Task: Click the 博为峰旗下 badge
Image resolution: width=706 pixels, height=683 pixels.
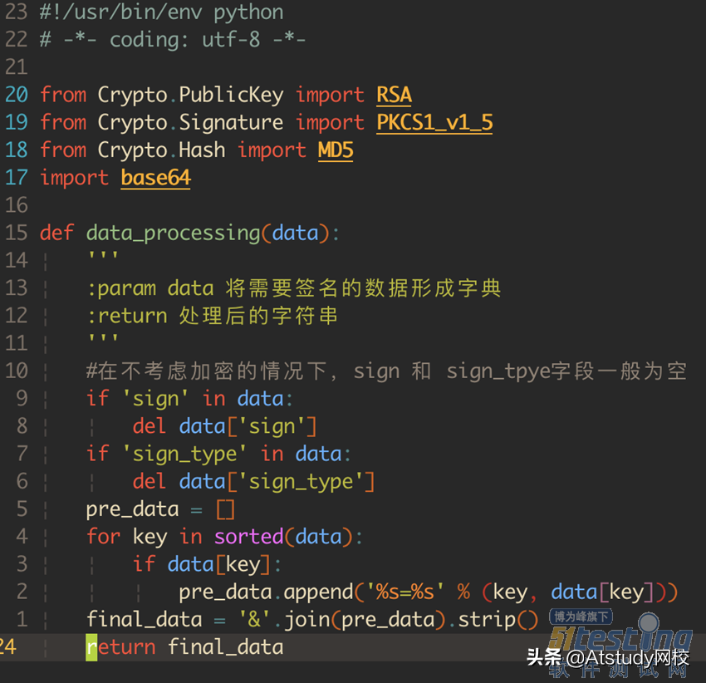Action: (x=581, y=617)
